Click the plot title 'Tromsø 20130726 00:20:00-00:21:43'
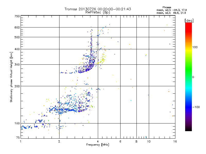Viewport: 206px width, 154px height. pos(98,9)
